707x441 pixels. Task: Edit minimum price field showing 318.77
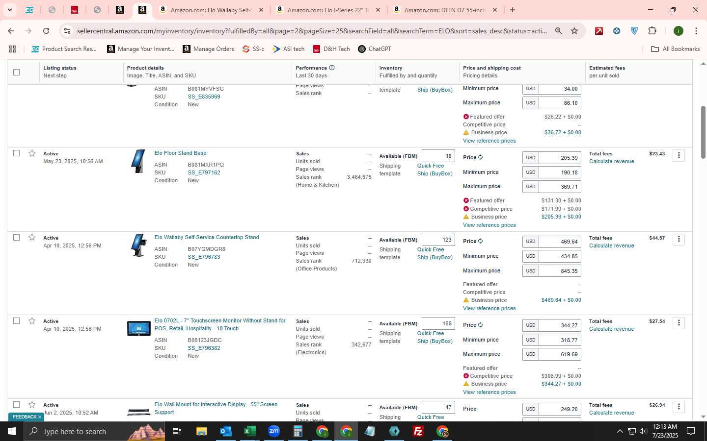pos(560,340)
